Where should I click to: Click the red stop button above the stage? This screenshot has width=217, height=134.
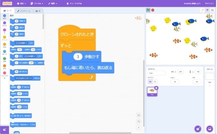153,10
